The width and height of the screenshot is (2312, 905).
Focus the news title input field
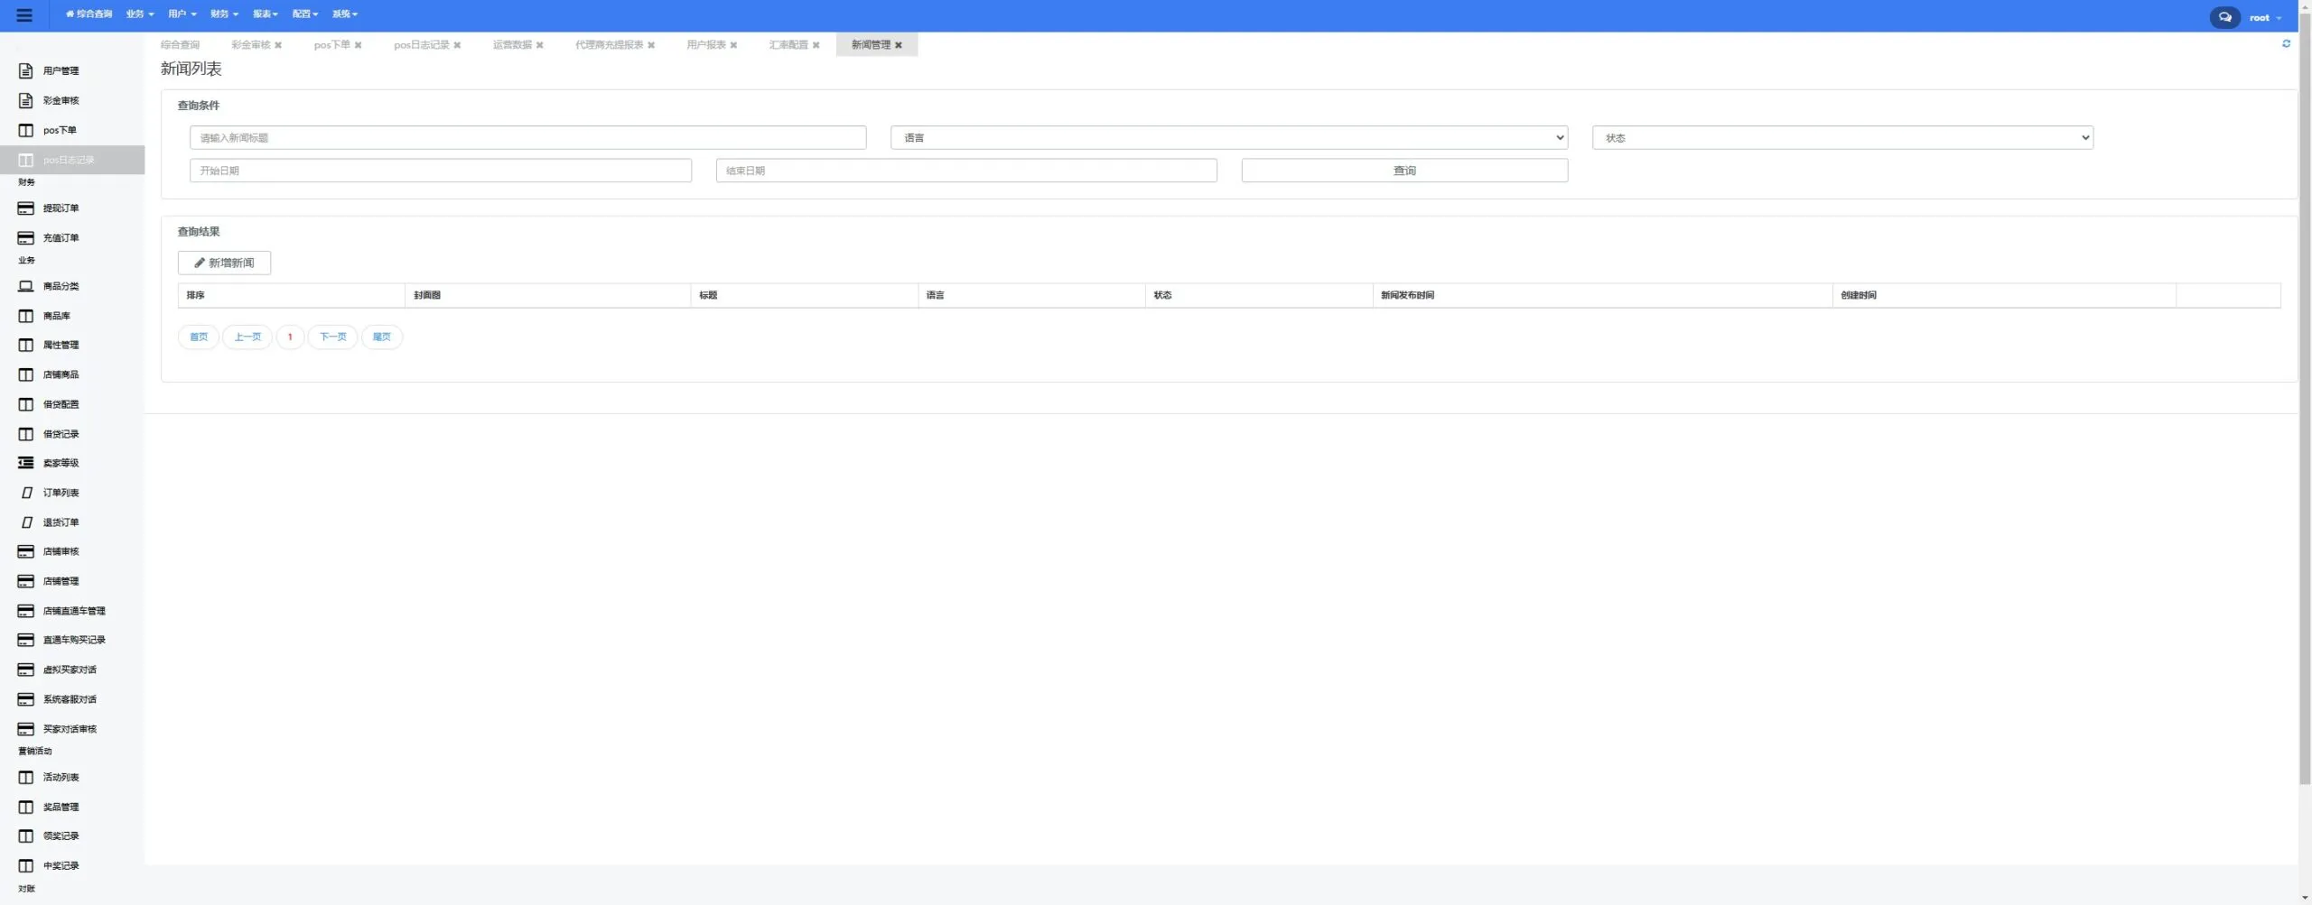coord(527,137)
